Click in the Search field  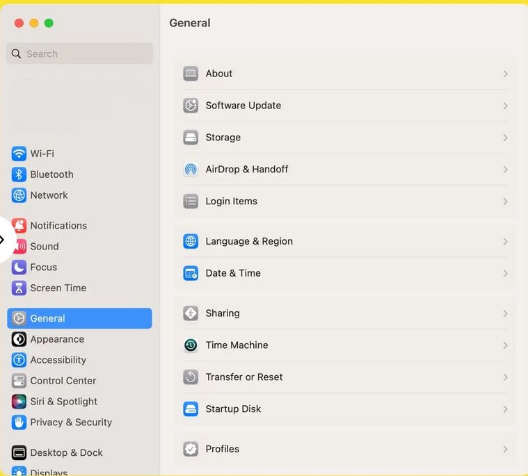coord(79,54)
